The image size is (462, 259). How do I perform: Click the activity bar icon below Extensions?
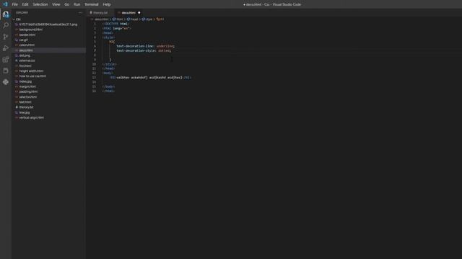pyautogui.click(x=6, y=71)
